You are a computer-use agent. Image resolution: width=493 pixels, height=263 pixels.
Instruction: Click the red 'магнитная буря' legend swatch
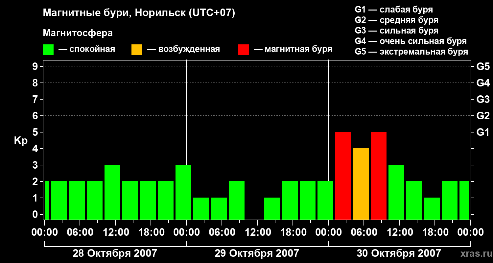[x=244, y=50]
